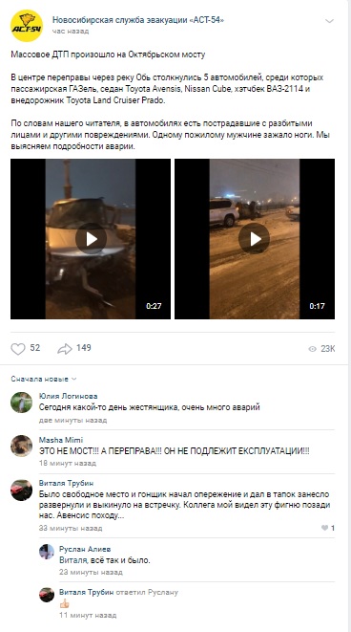Click the views eye icon showing 23K
The width and height of the screenshot is (351, 632).
coord(313,349)
